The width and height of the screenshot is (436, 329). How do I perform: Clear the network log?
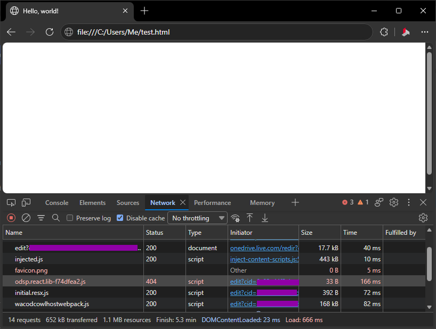pos(26,218)
